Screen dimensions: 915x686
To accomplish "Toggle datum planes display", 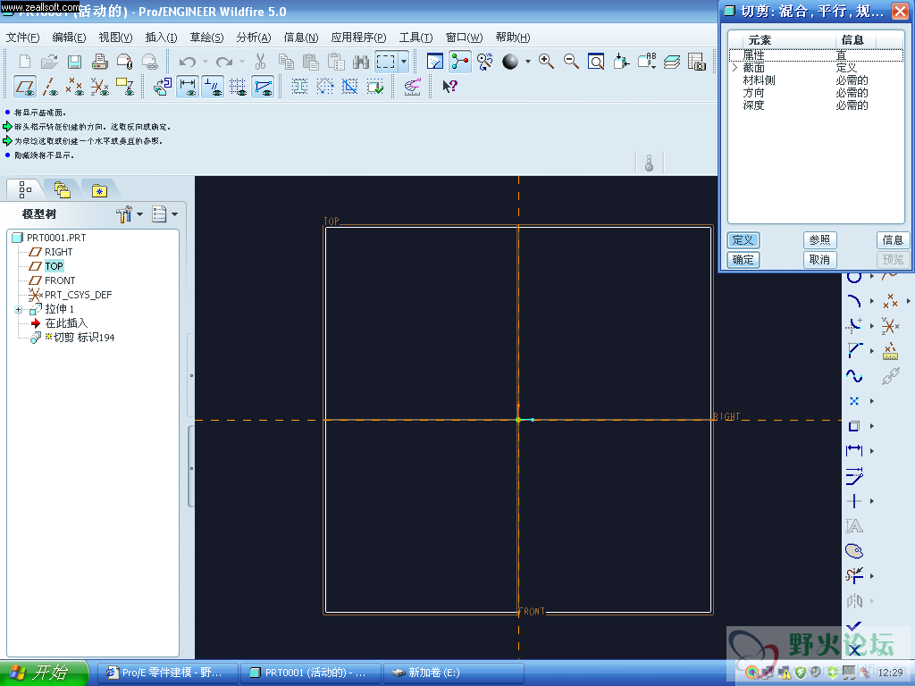I will (24, 87).
